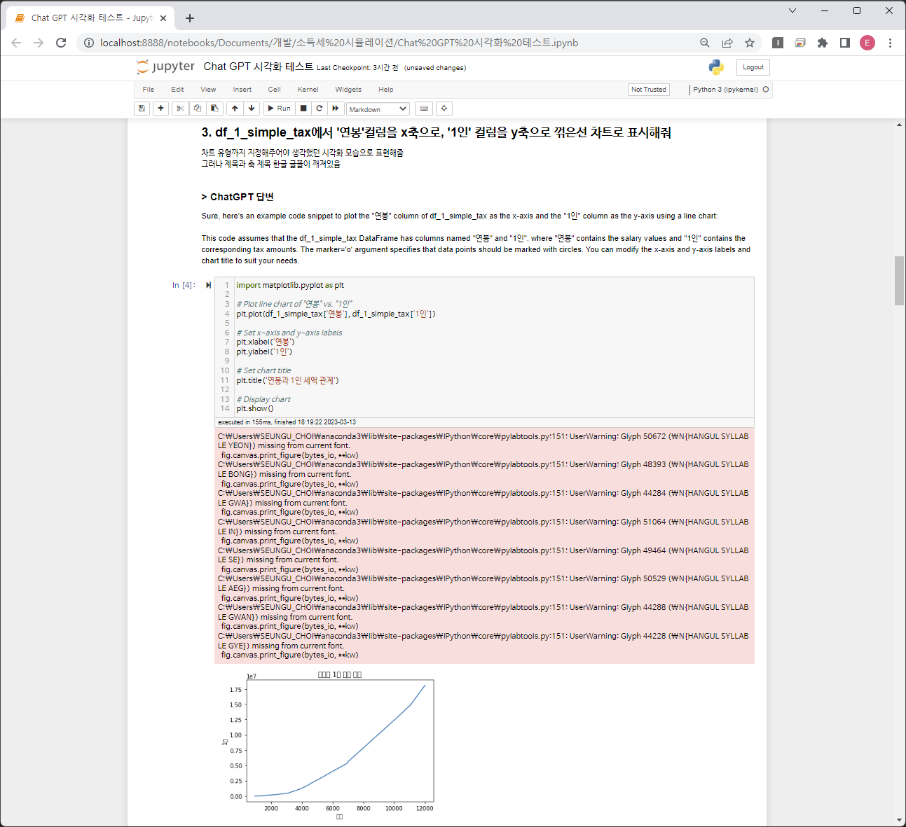View site information icon

(x=89, y=43)
